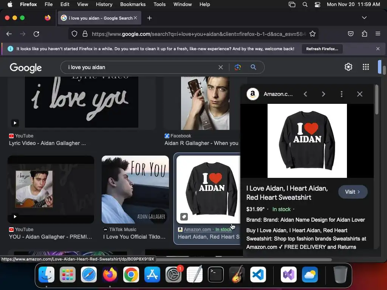Open Spotlight search in the menu bar

(305, 4)
